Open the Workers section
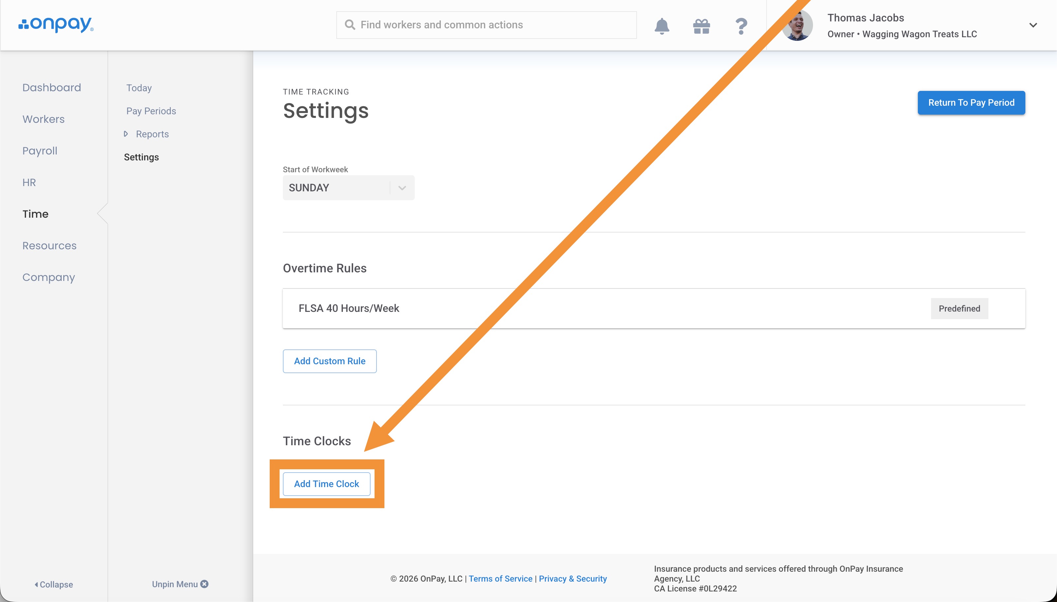This screenshot has height=602, width=1057. [44, 119]
